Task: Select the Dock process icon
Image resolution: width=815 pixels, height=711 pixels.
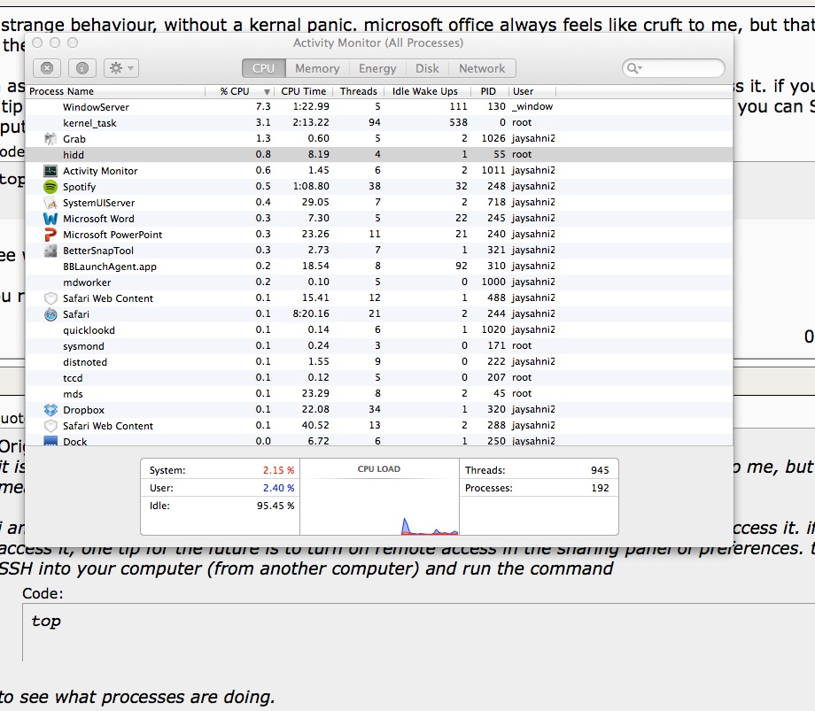Action: pos(50,441)
